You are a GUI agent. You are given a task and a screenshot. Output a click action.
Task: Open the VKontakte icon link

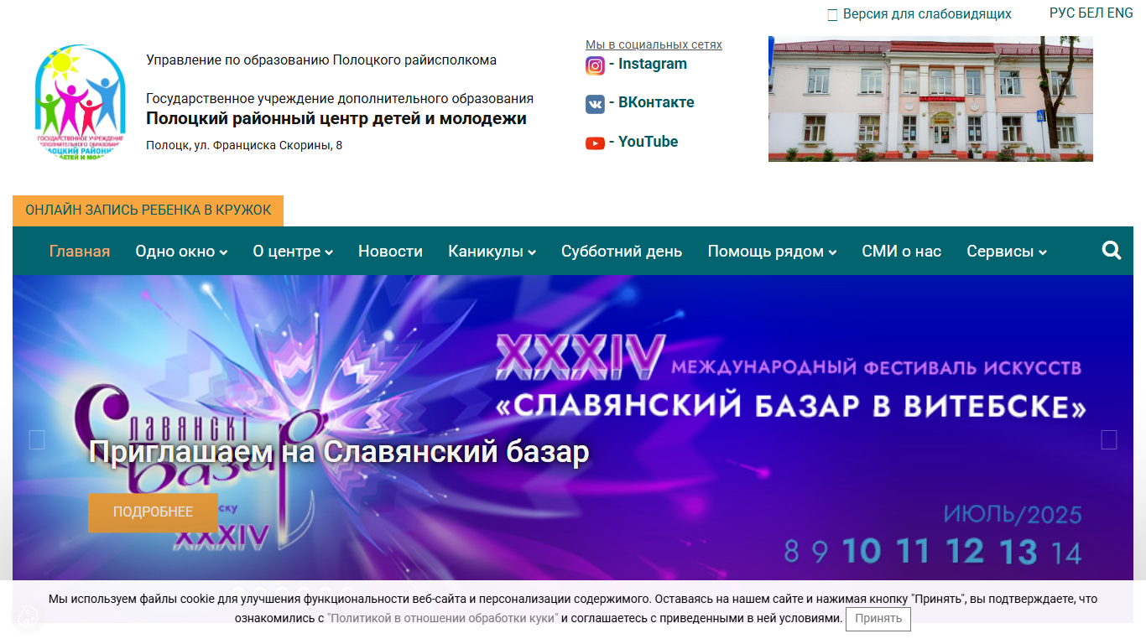pyautogui.click(x=595, y=104)
